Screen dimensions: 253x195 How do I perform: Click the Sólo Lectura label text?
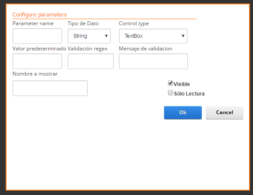pyautogui.click(x=189, y=94)
